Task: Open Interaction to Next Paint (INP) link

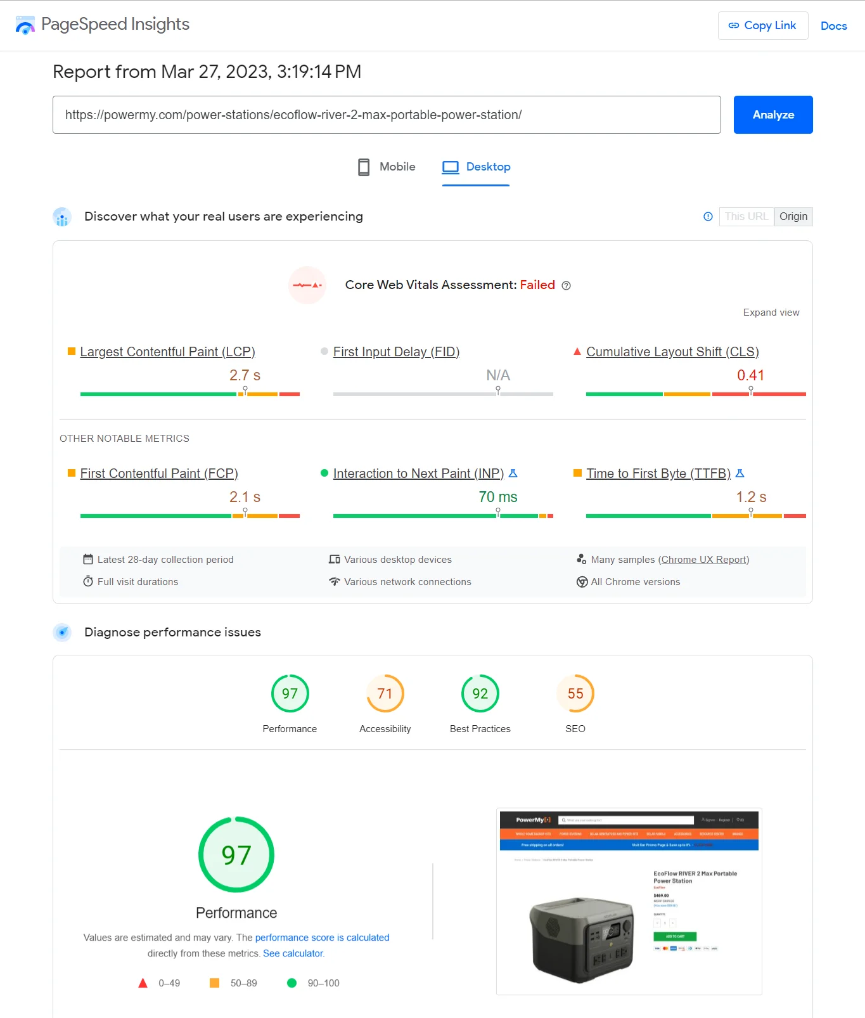Action: (418, 474)
